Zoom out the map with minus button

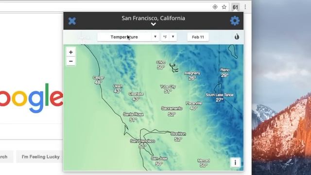pyautogui.click(x=71, y=61)
